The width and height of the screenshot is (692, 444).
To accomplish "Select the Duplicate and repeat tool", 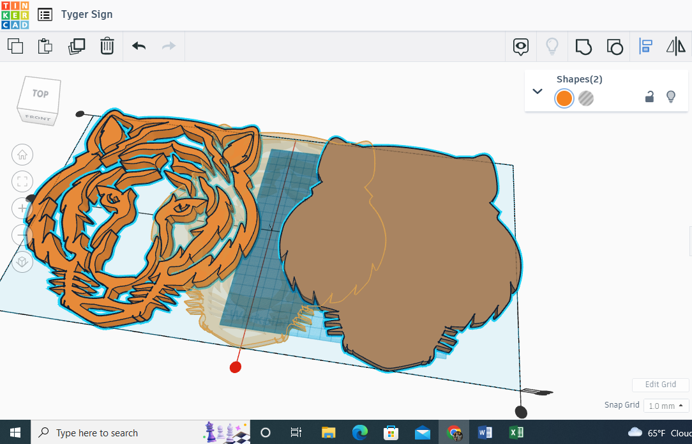I will point(77,46).
